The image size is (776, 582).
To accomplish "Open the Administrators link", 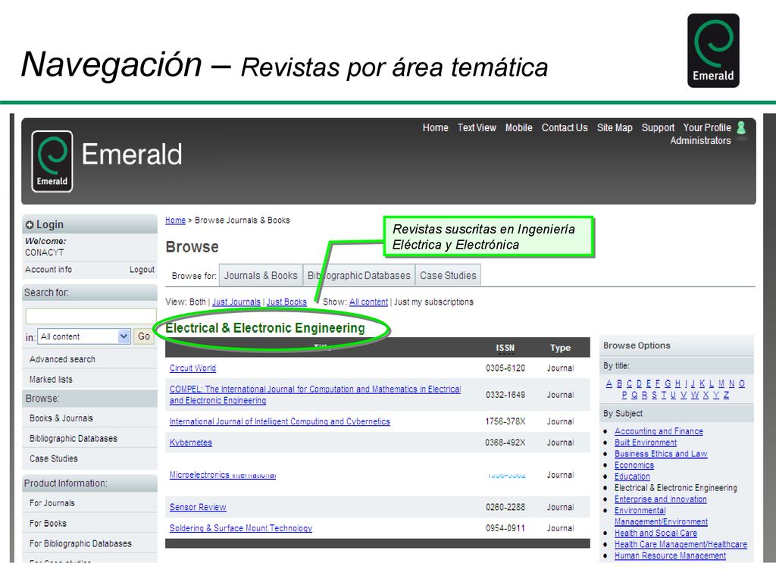I will (701, 140).
